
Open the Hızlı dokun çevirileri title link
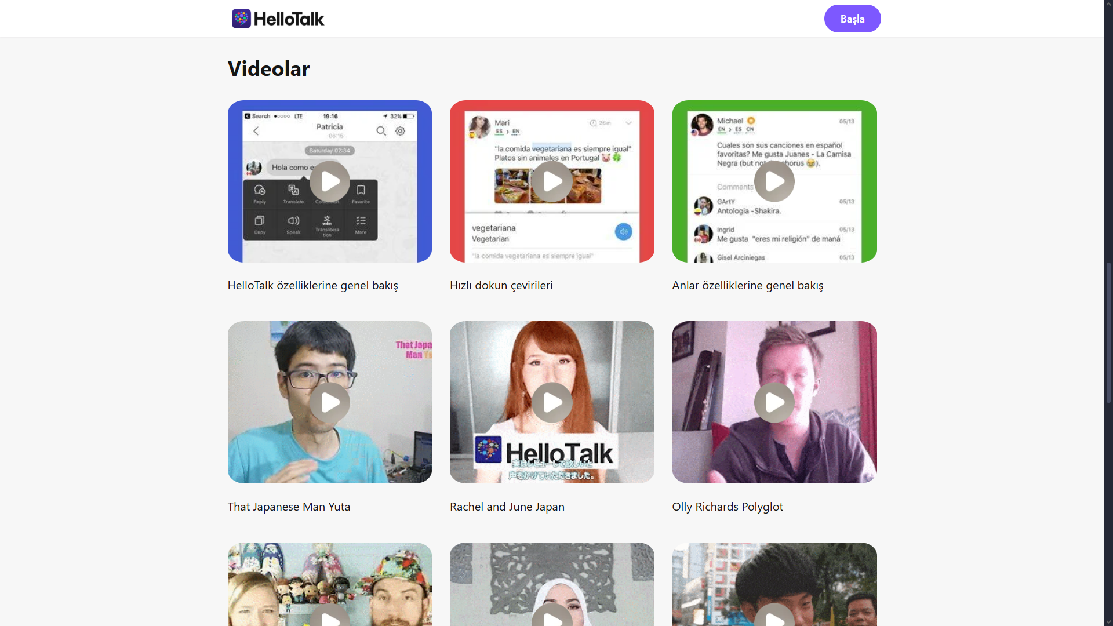coord(501,285)
